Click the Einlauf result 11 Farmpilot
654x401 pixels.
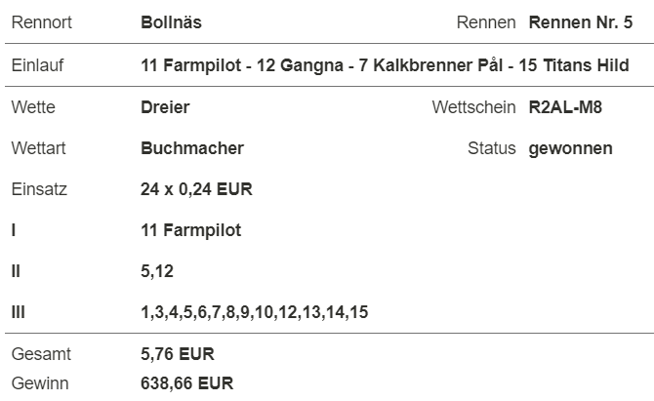coord(191,65)
